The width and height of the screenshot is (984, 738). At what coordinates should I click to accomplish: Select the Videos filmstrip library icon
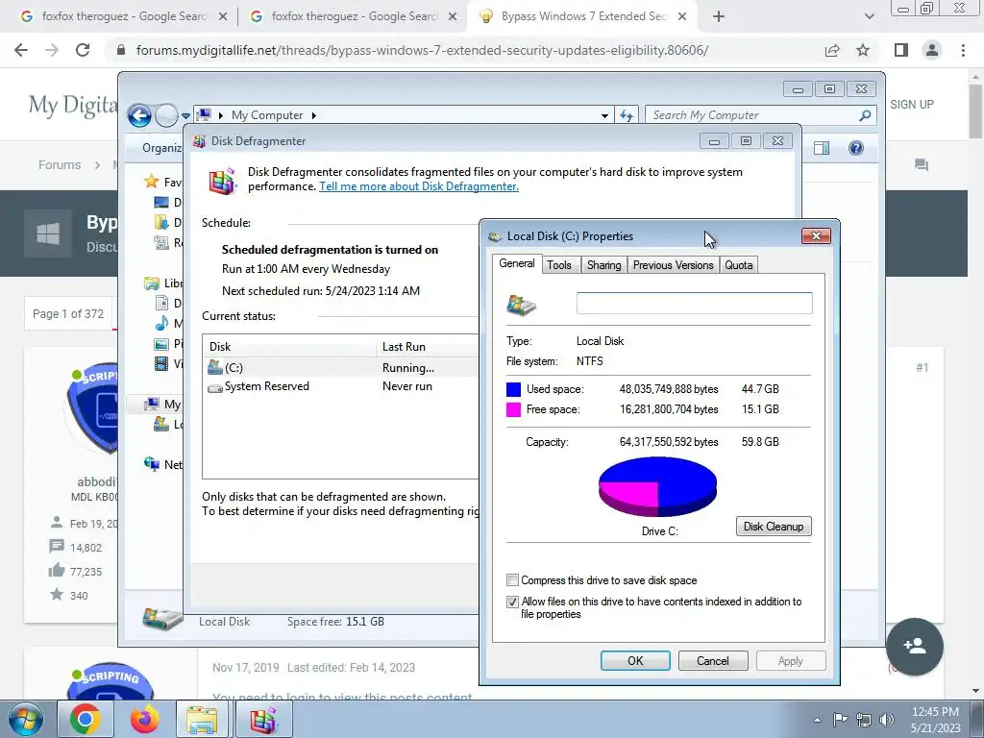click(x=161, y=363)
